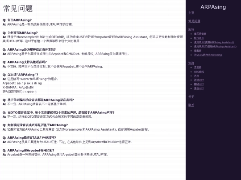This screenshot has height=180, width=241.
Task: Open the 主页 link in the sidebar
Action: pos(191,13)
